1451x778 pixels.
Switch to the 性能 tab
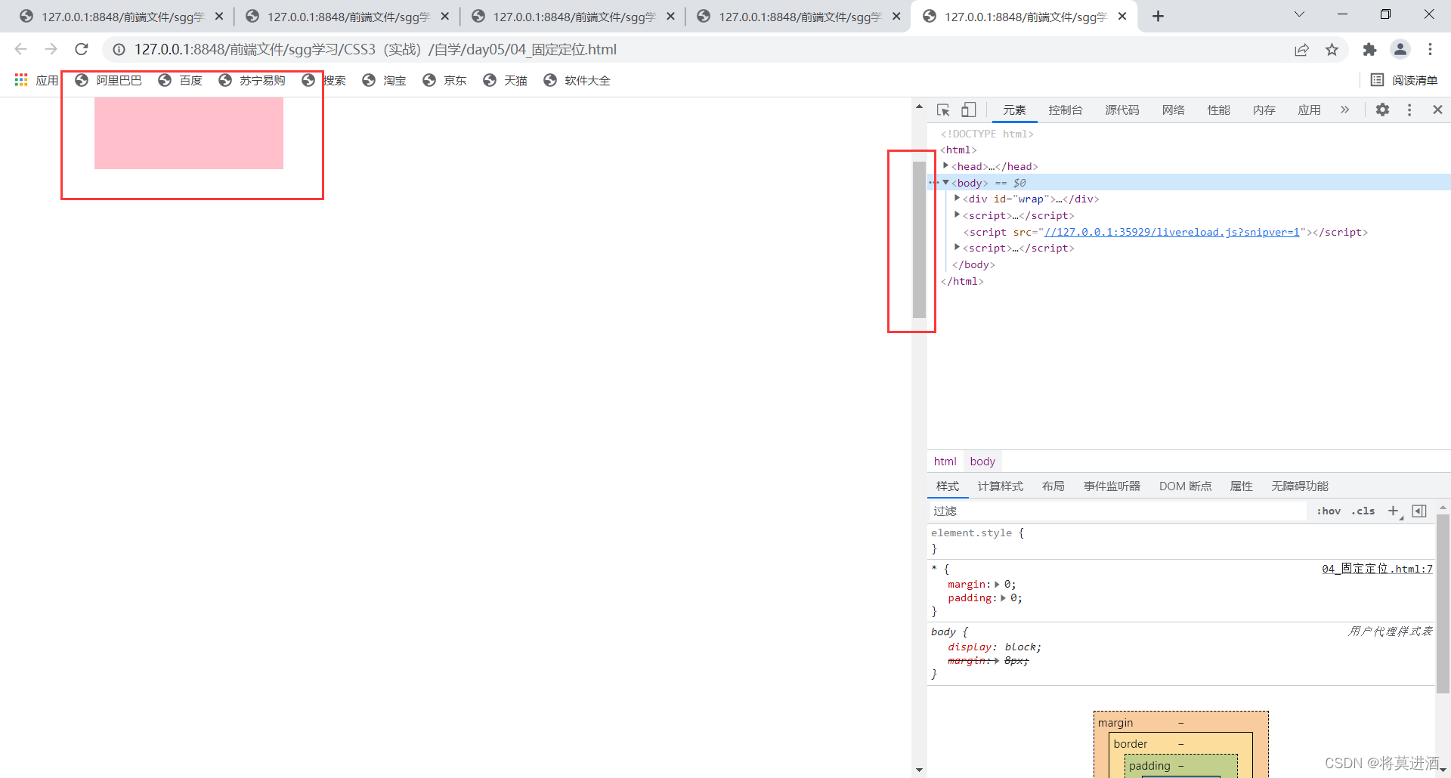pos(1218,110)
